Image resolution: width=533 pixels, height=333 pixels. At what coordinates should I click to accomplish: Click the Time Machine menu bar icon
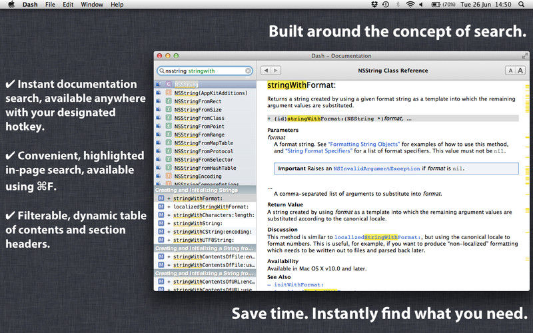tap(386, 5)
